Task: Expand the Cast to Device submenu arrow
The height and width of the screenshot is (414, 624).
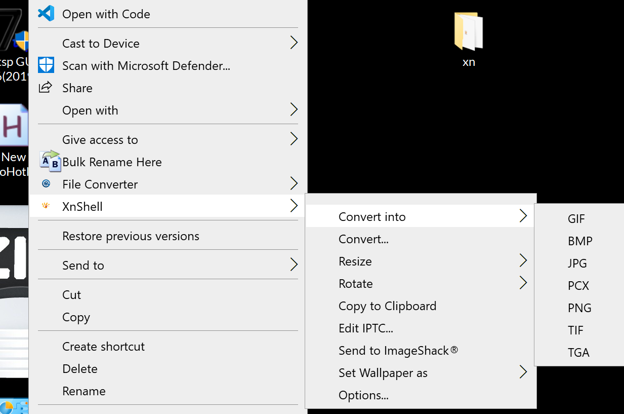Action: (294, 43)
